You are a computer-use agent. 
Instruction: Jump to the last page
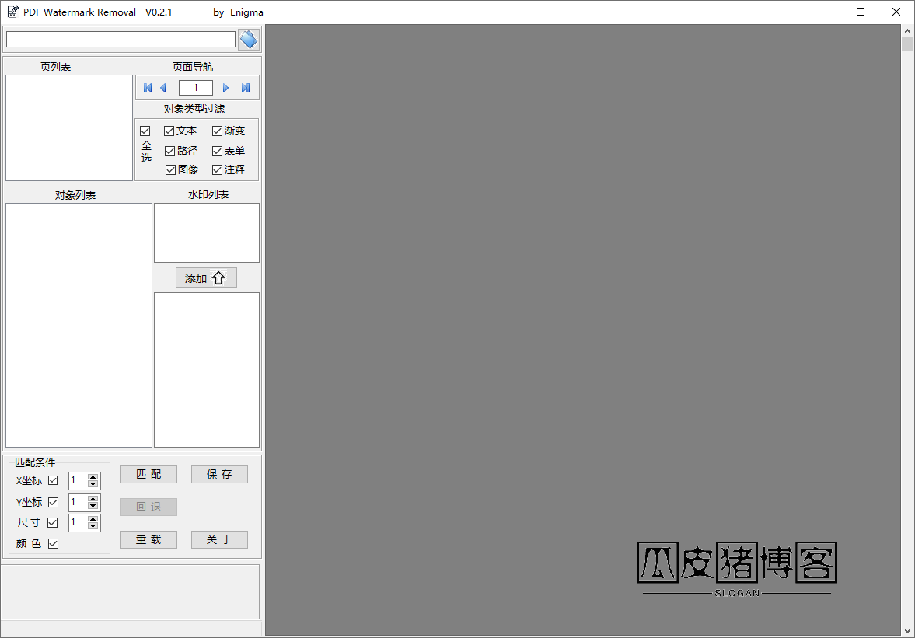tap(246, 88)
